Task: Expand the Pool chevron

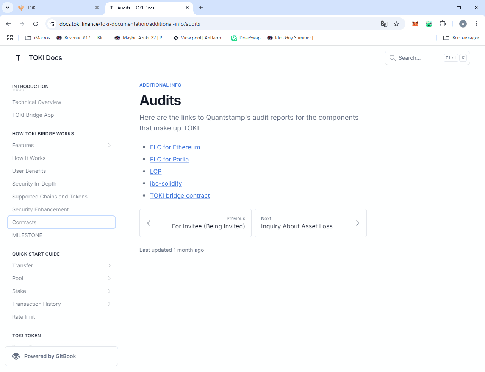Action: pos(110,278)
